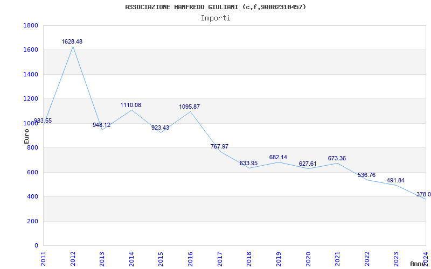The image size is (431, 269).
Task: Select the 1628.48 data label
Action: (x=72, y=42)
